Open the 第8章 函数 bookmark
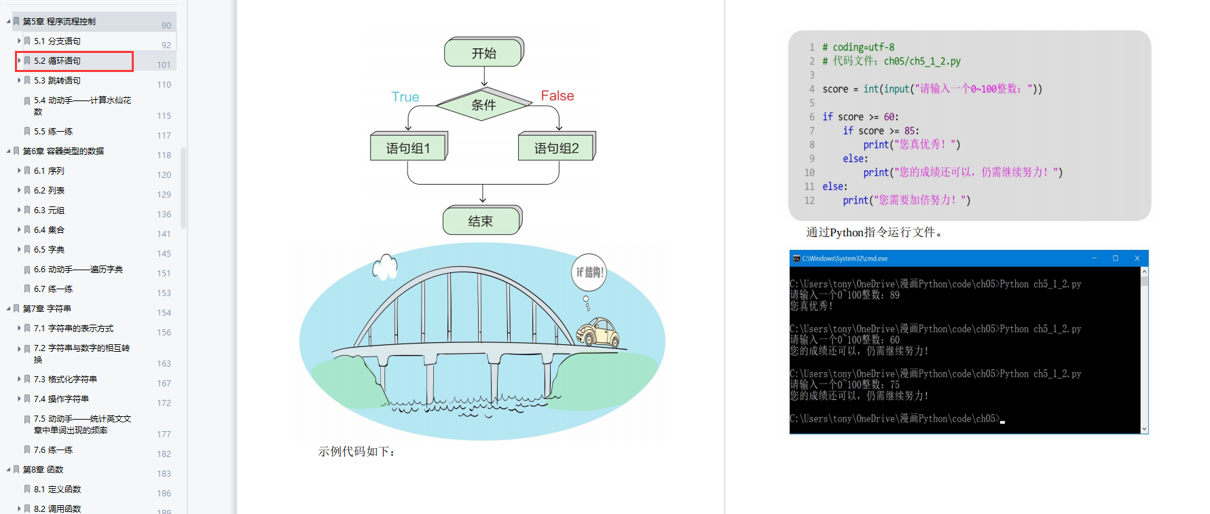 coord(43,469)
